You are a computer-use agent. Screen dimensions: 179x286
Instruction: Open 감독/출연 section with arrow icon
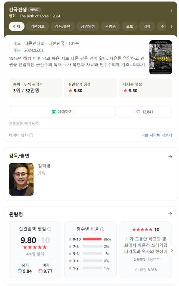(x=170, y=156)
